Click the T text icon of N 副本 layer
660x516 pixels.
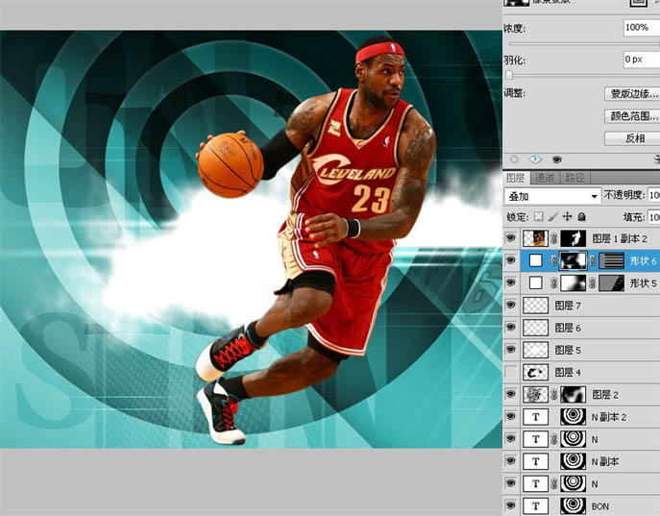(x=535, y=461)
